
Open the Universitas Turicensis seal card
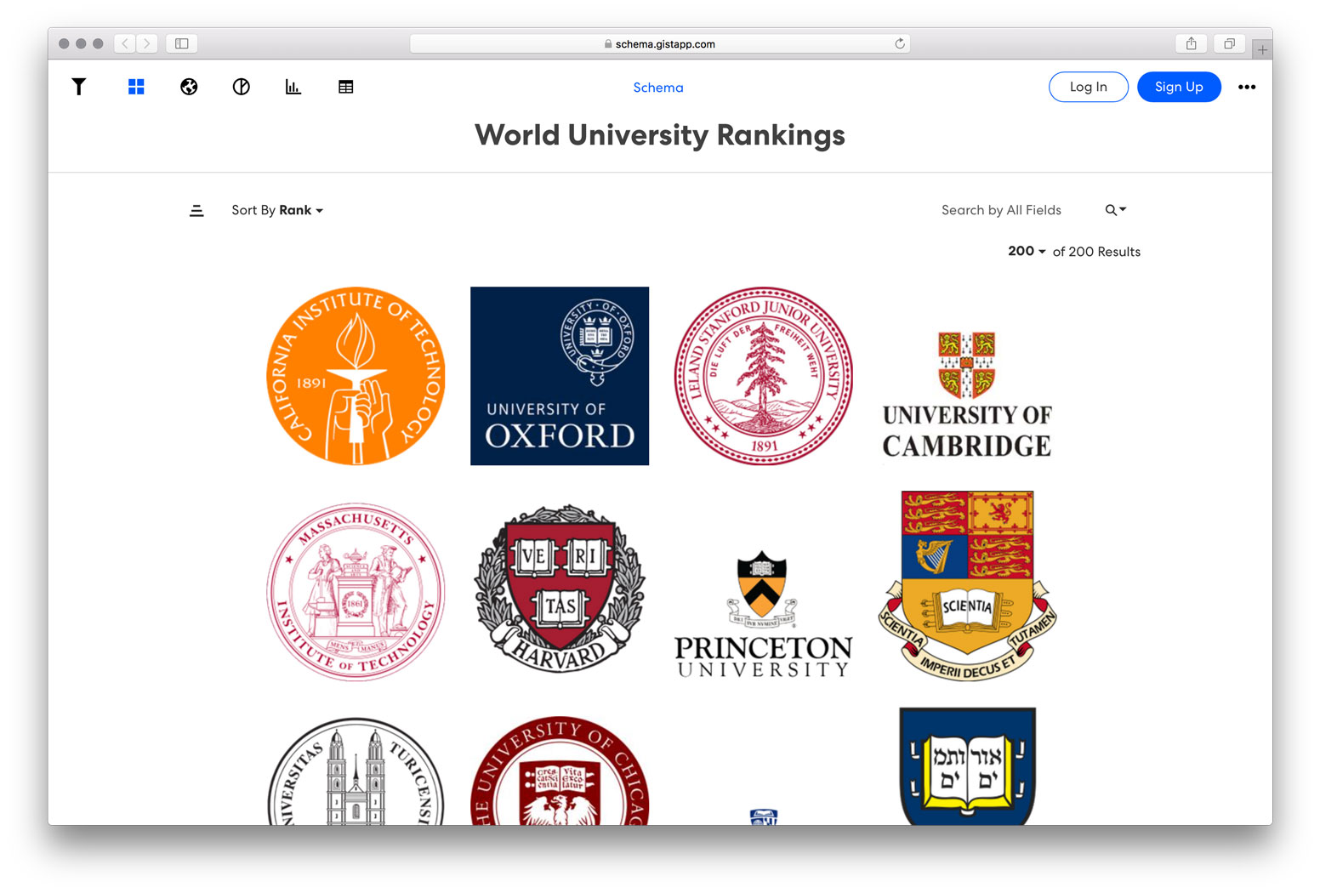pos(356,771)
